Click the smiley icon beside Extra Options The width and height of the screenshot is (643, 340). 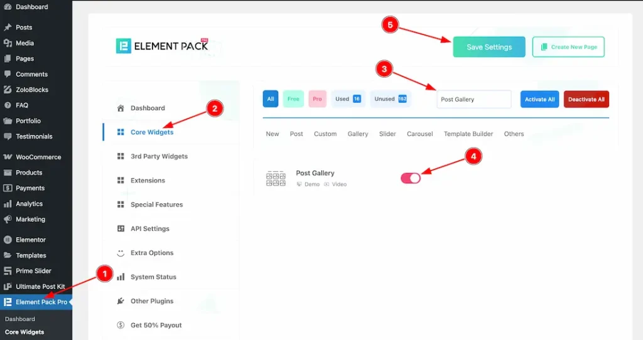click(x=121, y=253)
